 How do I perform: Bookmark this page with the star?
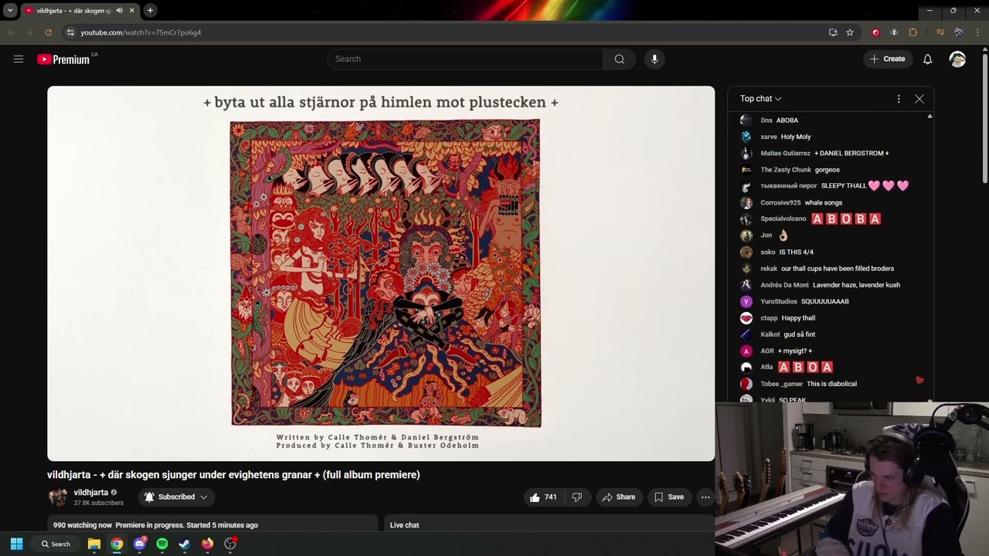850,32
